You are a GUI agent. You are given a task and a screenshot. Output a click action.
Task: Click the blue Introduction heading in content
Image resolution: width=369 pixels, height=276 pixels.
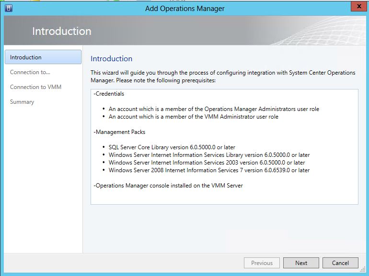click(111, 59)
